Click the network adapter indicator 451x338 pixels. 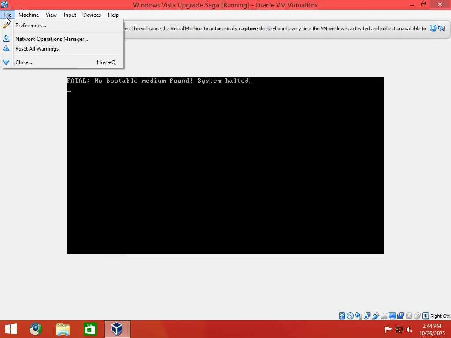(367, 316)
